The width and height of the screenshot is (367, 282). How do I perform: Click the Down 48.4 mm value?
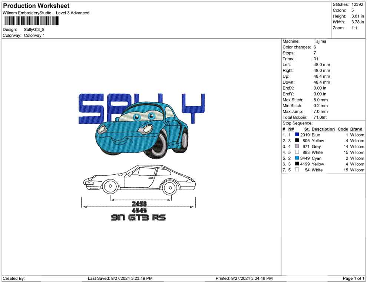point(322,82)
